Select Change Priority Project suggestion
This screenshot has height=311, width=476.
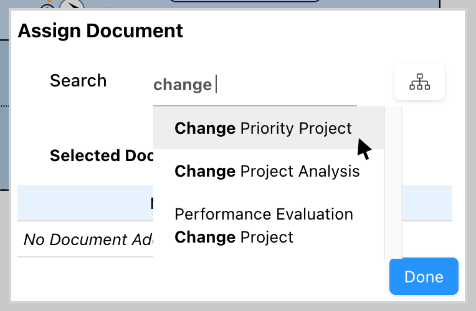263,128
